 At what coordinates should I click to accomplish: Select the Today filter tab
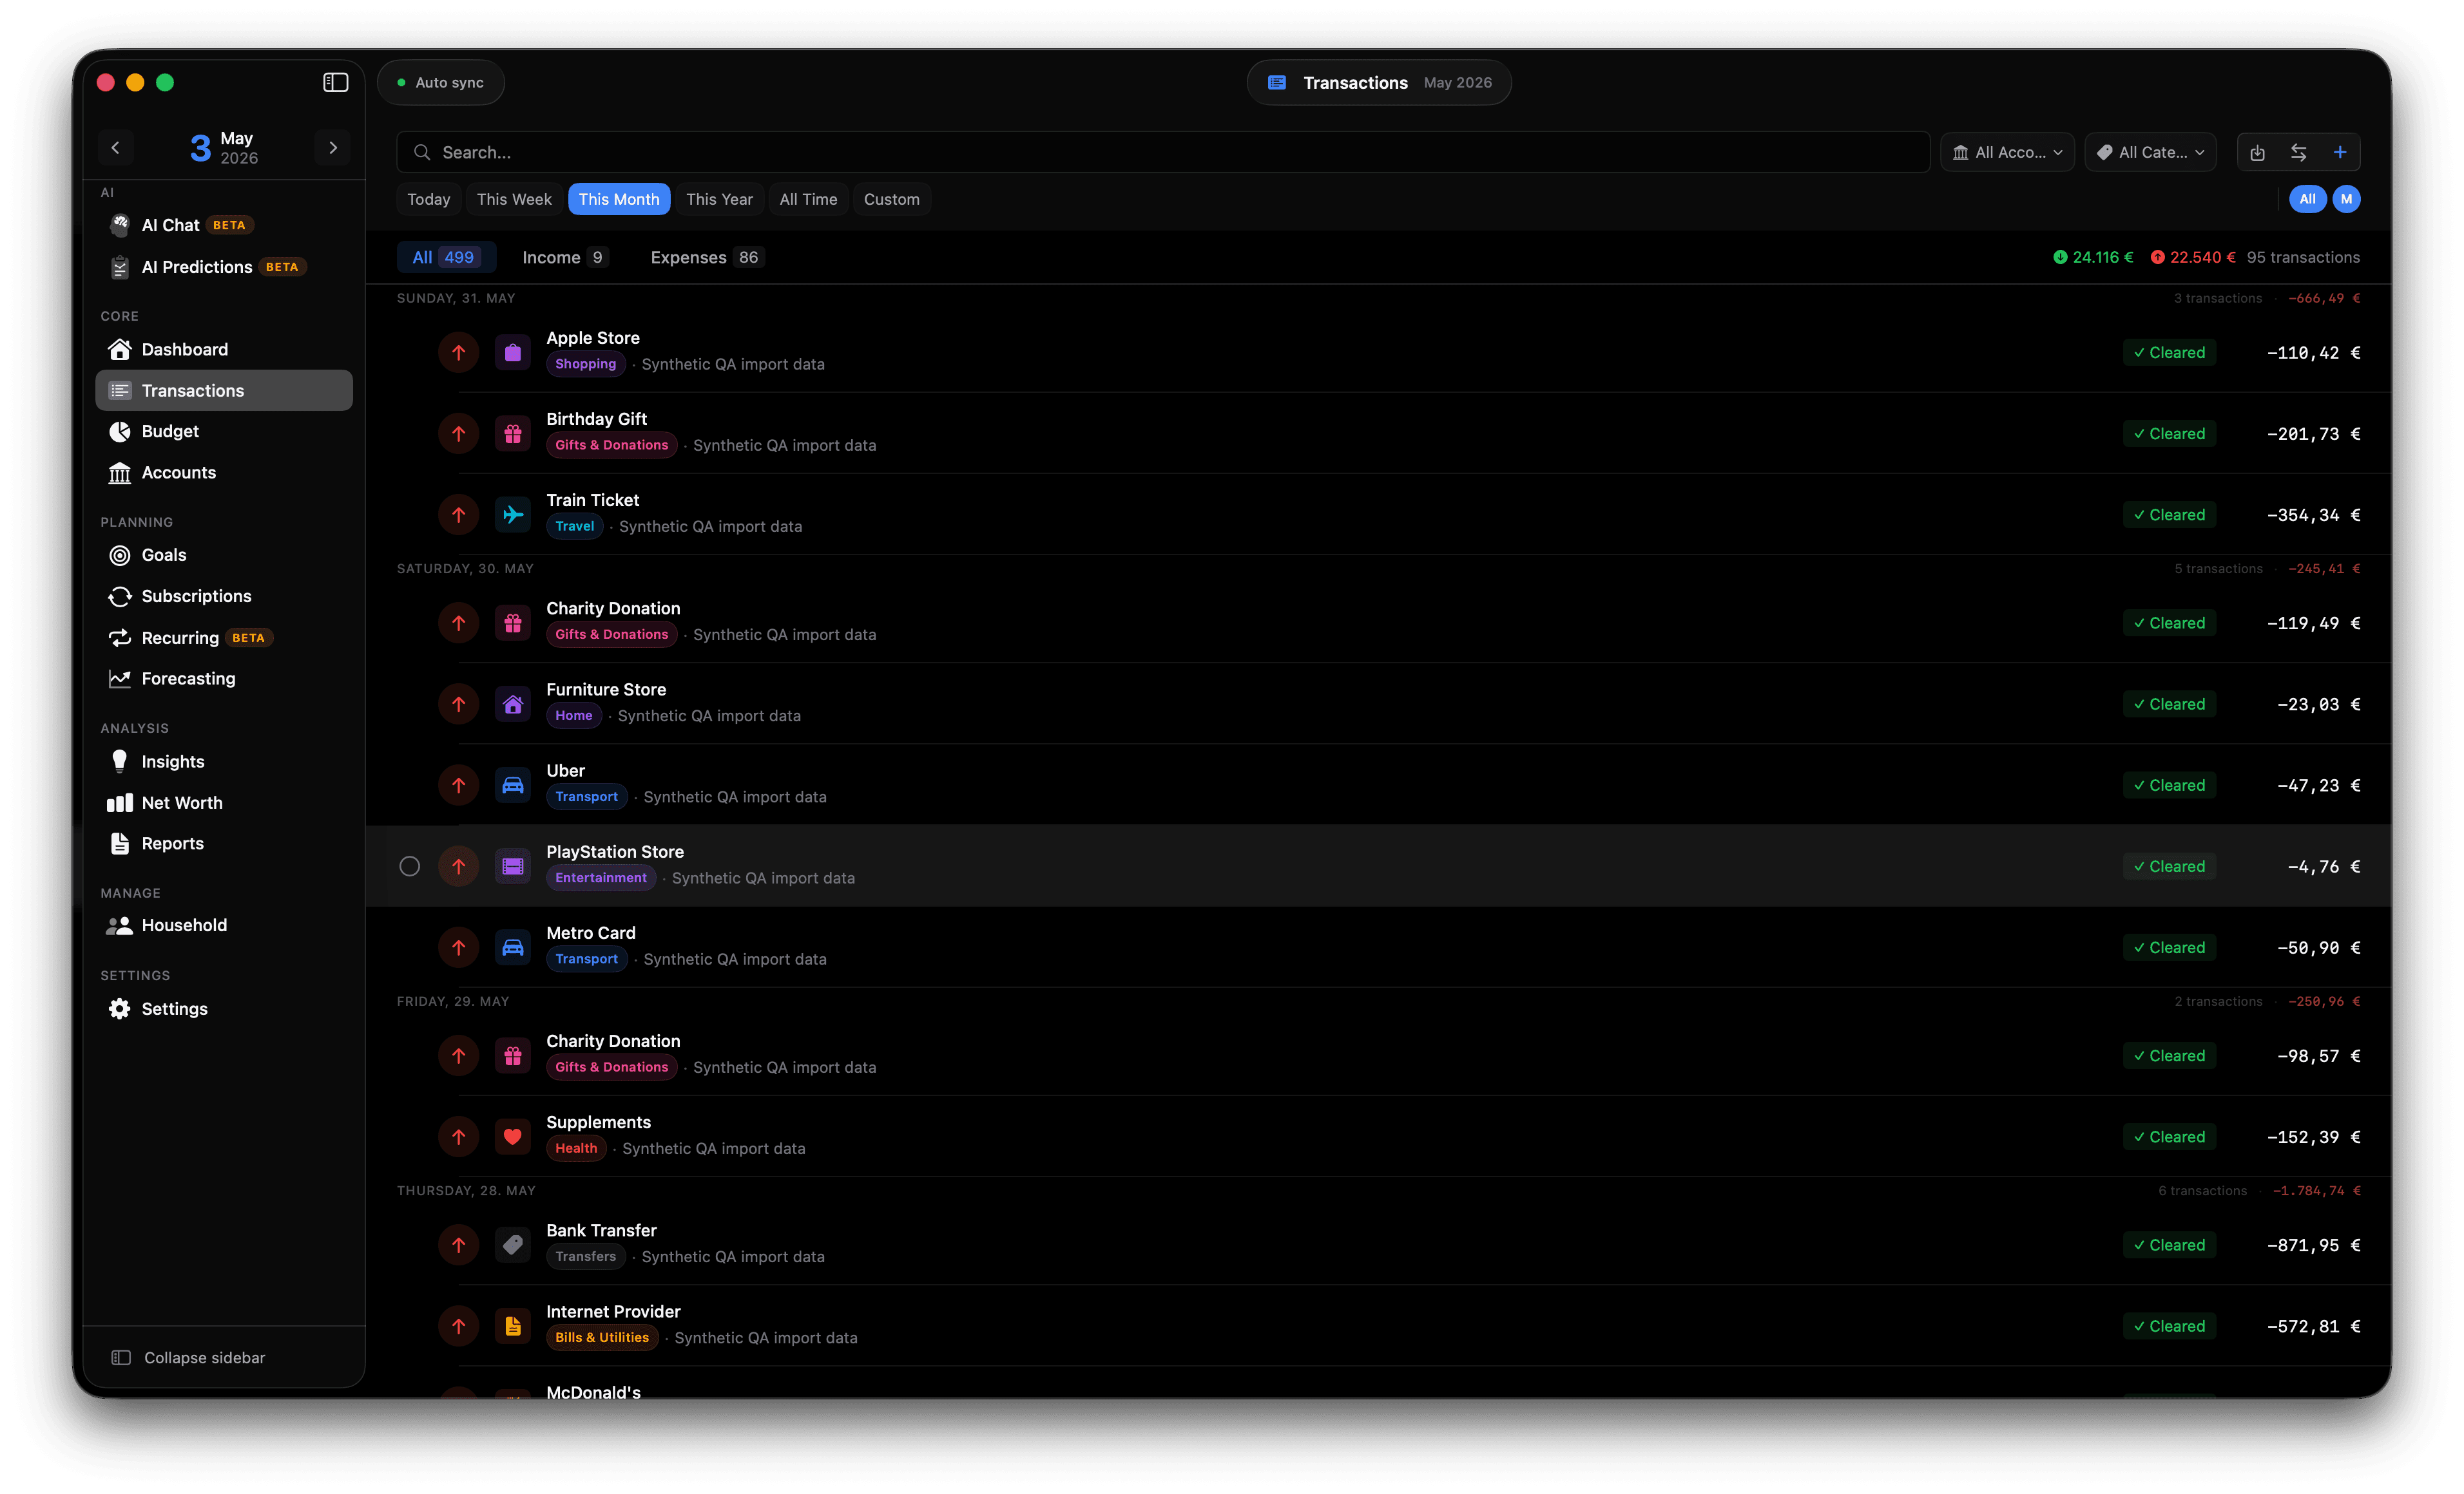click(429, 199)
